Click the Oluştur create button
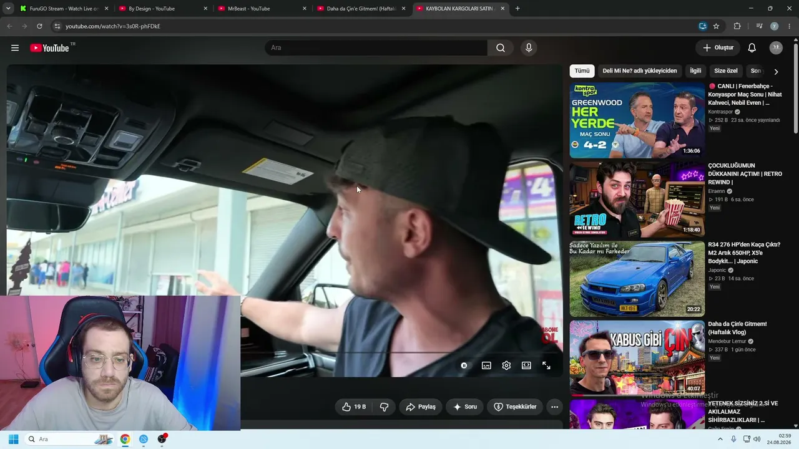The height and width of the screenshot is (449, 799). point(718,48)
